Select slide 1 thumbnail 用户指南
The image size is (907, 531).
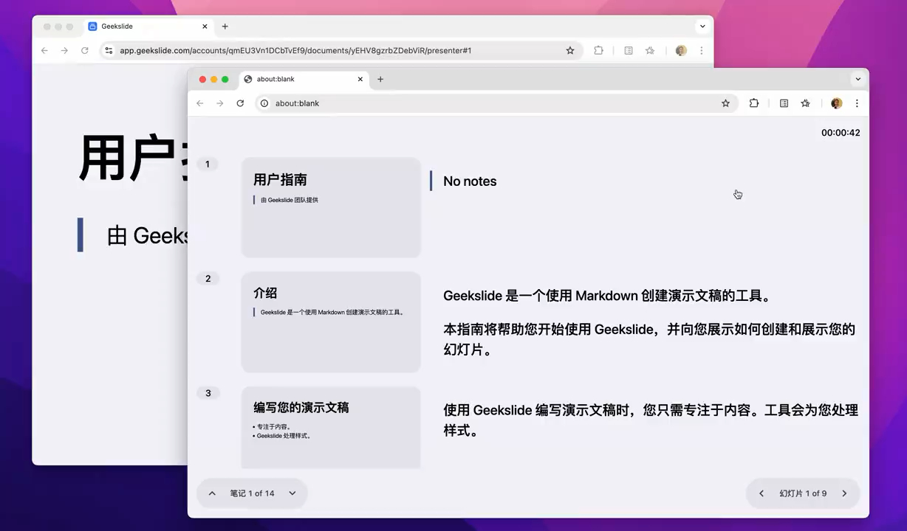[x=331, y=207]
